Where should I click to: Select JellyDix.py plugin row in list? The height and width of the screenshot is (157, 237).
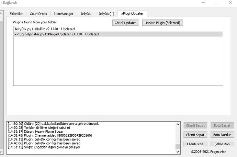click(x=118, y=29)
